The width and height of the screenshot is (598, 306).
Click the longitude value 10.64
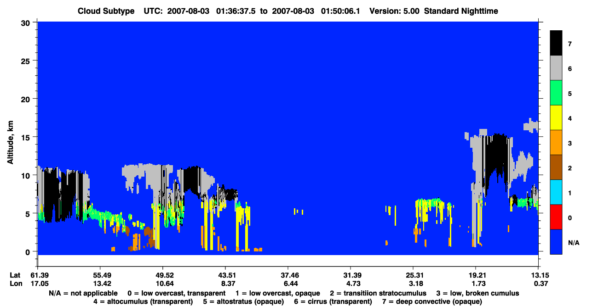[162, 284]
